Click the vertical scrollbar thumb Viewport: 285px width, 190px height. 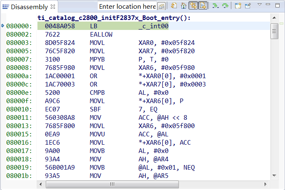[x=274, y=31]
